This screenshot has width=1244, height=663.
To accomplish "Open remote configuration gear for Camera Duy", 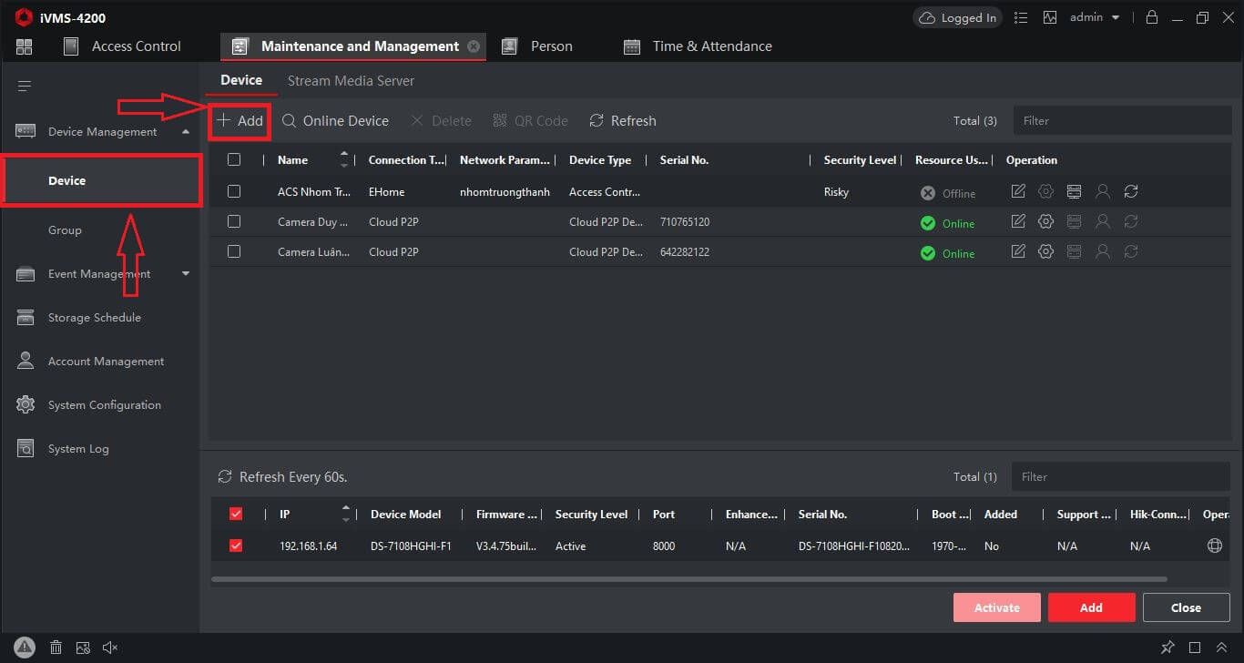I will (1045, 221).
